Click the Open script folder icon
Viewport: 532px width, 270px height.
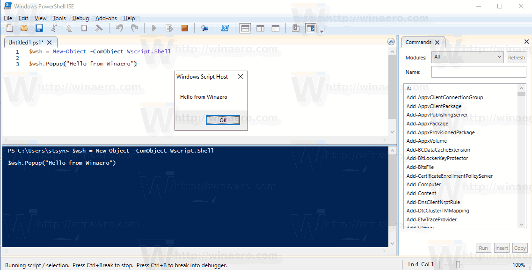pos(24,28)
